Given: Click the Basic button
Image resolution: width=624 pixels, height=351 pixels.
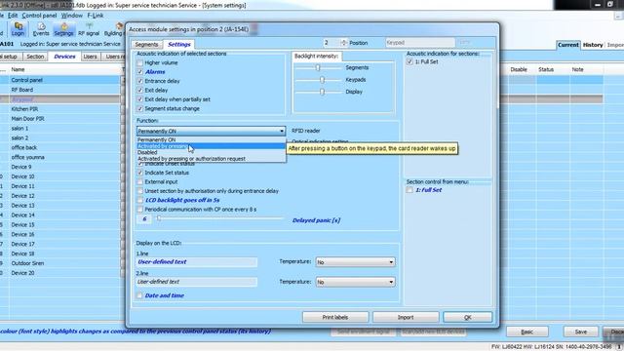Looking at the screenshot, I should pos(526,331).
